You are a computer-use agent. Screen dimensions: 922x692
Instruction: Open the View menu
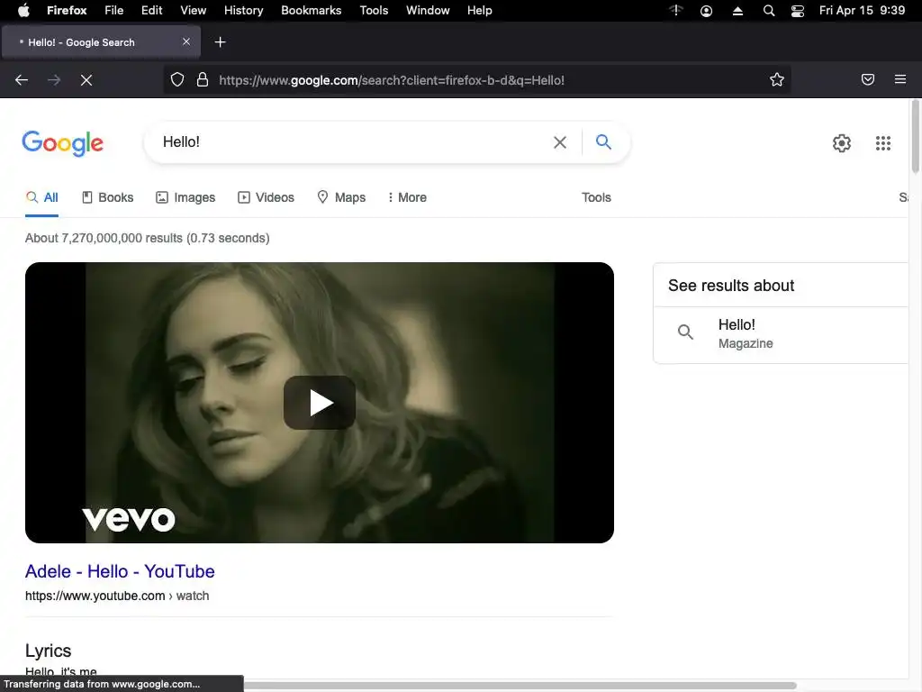(193, 11)
